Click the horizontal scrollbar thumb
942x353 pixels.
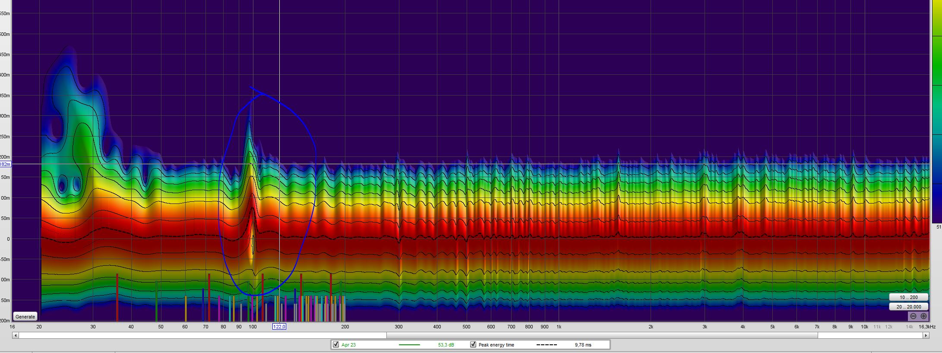tap(601, 335)
